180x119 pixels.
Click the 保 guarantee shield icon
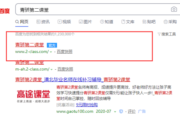[121, 111]
